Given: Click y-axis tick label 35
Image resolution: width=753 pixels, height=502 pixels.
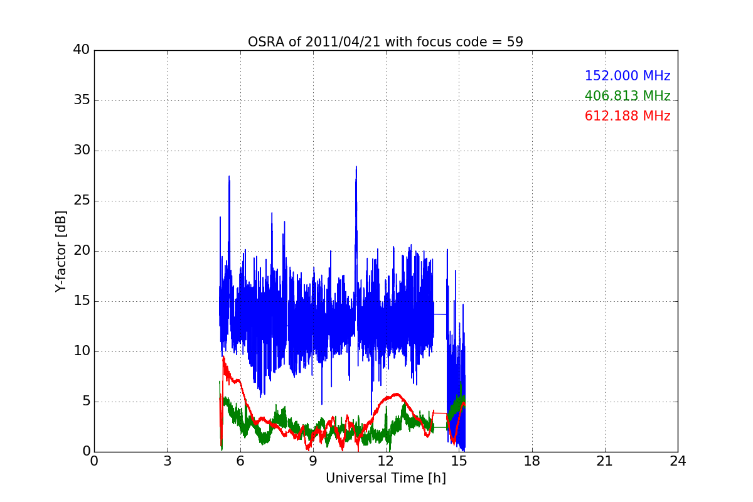Looking at the screenshot, I should pos(83,100).
